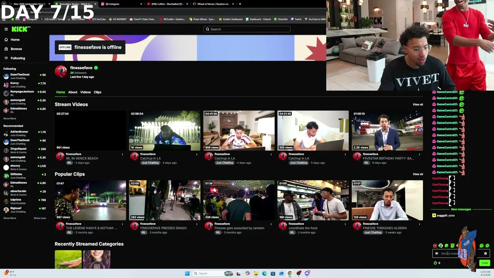This screenshot has width=494, height=278.
Task: Open the Picker Wheel bookmark
Action: 202,19
